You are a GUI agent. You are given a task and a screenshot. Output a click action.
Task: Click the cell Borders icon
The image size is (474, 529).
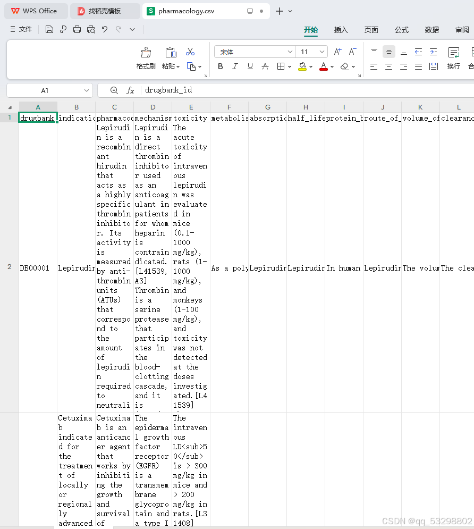281,66
